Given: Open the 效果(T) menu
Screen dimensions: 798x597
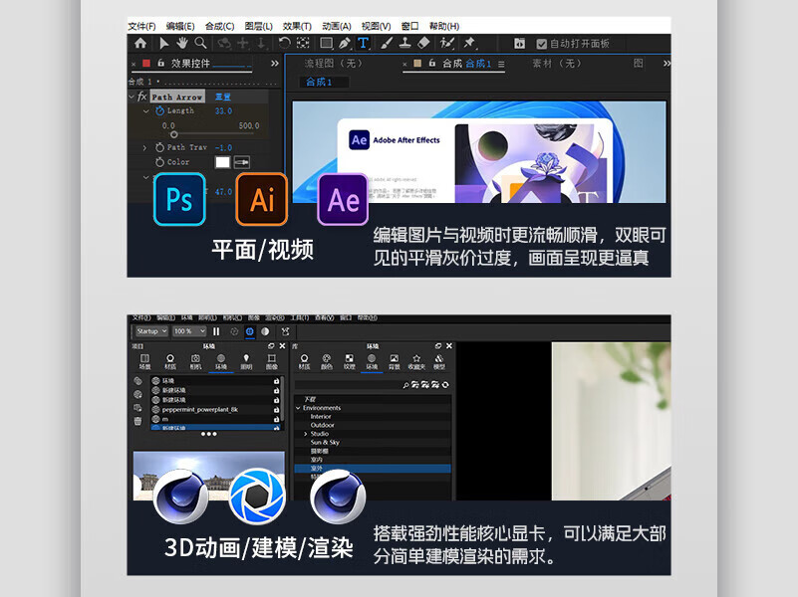Looking at the screenshot, I should click(x=297, y=26).
